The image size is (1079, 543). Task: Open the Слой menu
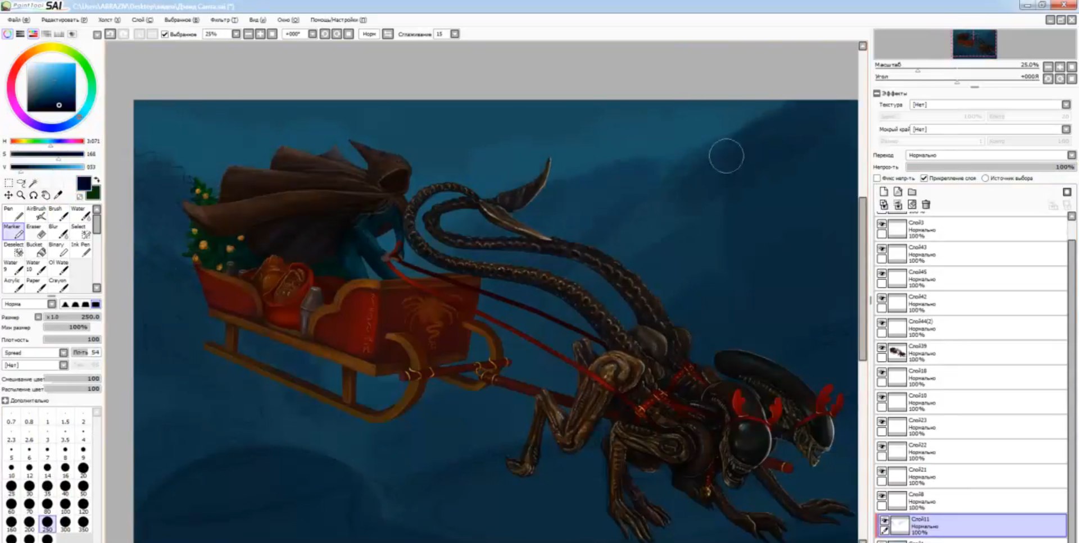click(x=142, y=20)
